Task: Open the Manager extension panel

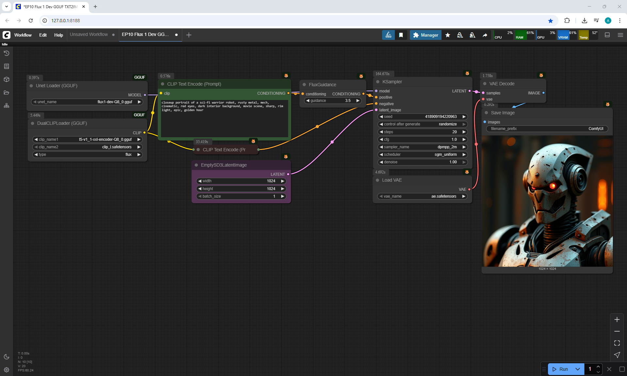Action: pyautogui.click(x=426, y=35)
